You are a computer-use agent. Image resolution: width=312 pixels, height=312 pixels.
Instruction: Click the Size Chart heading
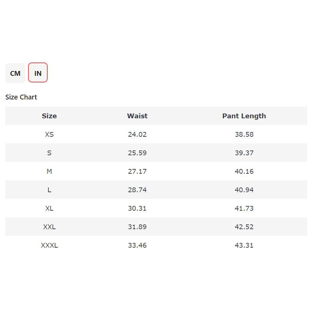click(x=21, y=97)
